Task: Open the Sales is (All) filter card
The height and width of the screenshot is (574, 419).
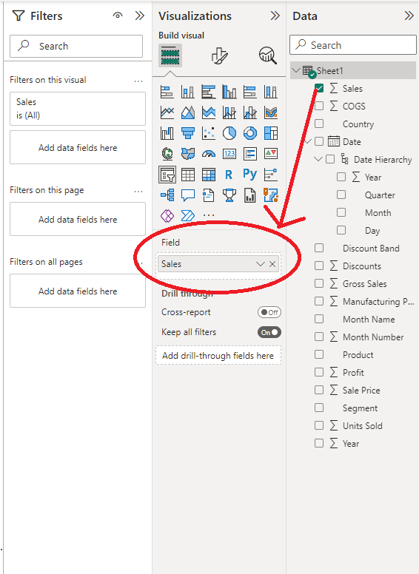Action: 78,109
